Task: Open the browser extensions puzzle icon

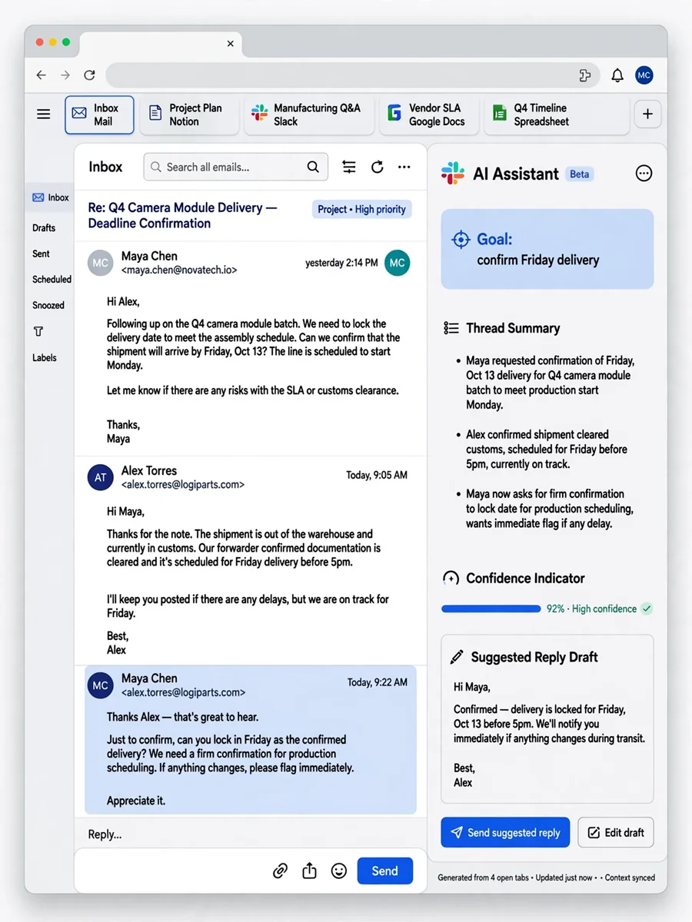Action: (x=585, y=75)
